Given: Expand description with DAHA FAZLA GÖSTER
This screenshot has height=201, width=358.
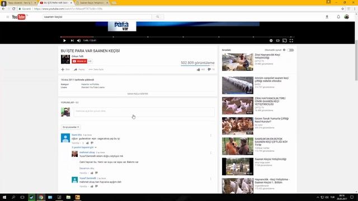Looking at the screenshot, I should click(138, 94).
